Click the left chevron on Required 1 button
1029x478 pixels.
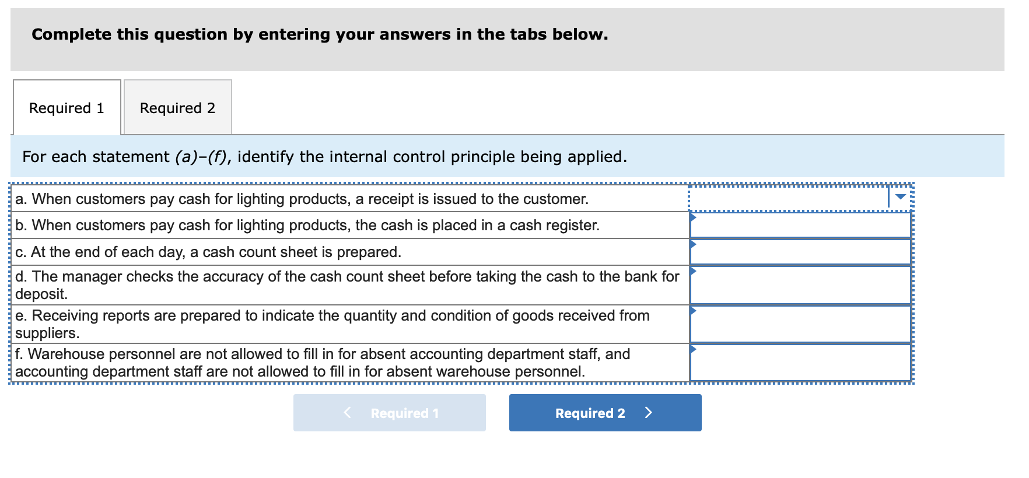tap(347, 413)
